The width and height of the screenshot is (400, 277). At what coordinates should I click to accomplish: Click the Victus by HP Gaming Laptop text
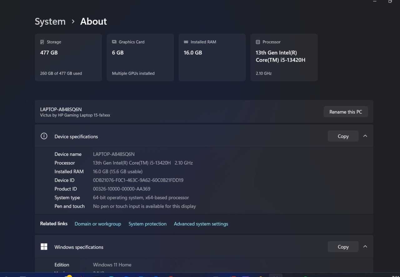[x=75, y=115]
